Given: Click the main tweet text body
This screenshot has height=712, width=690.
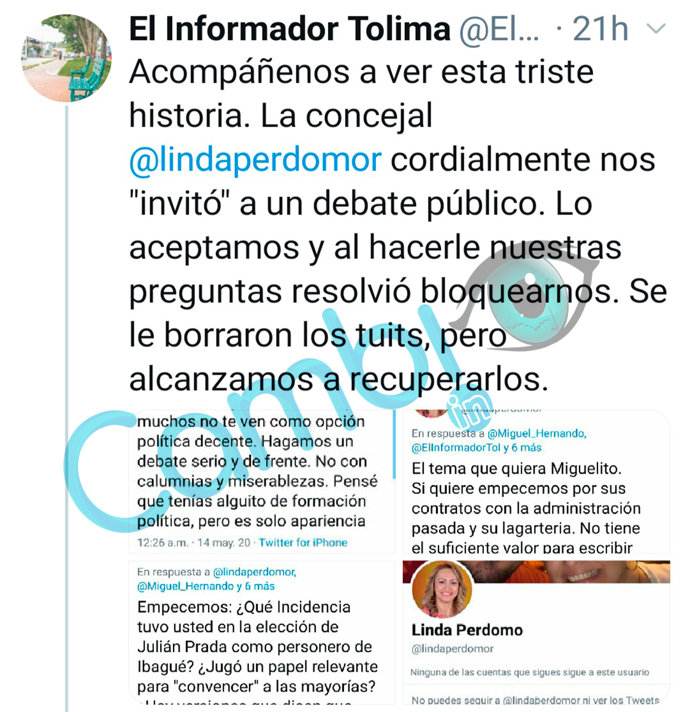Looking at the screenshot, I should (398, 226).
